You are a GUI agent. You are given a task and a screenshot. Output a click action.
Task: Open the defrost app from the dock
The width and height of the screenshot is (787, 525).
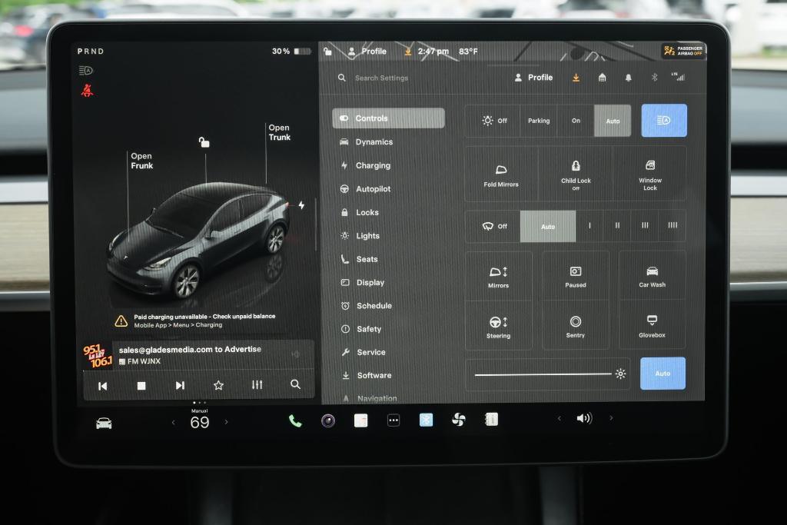(425, 419)
